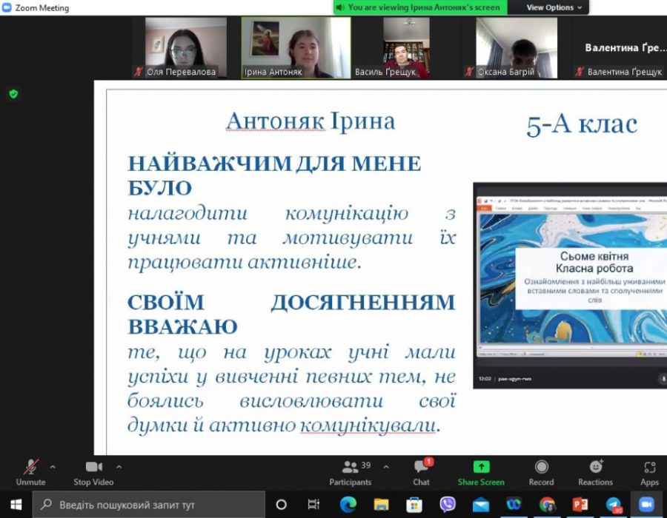
Task: Open the Chat panel
Action: tap(421, 471)
